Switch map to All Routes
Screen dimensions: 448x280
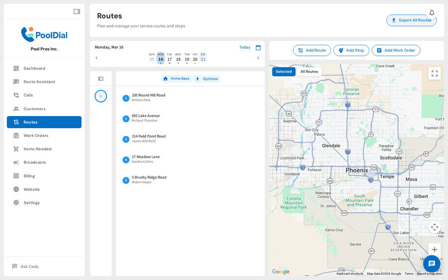309,72
